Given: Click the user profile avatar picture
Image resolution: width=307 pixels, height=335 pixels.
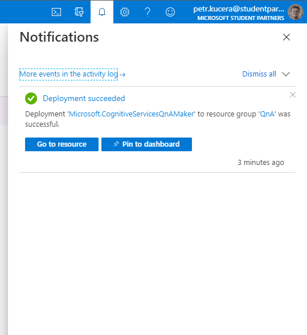Looking at the screenshot, I should click(295, 12).
